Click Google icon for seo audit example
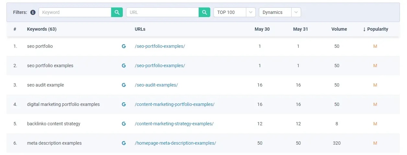Viewport: 407px width, 155px height. click(123, 85)
